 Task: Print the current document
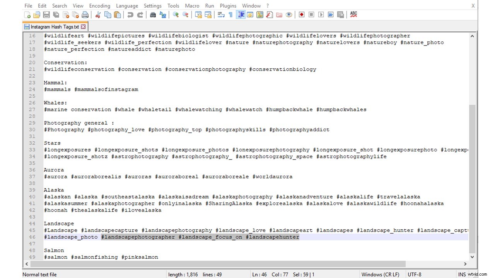(x=85, y=15)
